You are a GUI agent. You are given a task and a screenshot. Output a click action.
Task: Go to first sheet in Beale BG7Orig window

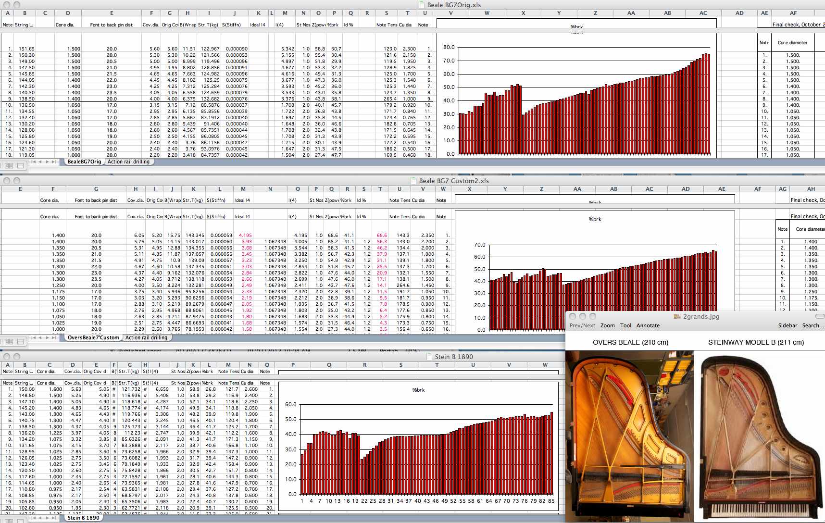pos(35,162)
